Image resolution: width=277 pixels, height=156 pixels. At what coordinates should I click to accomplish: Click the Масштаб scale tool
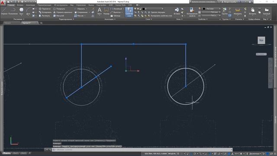click(58, 16)
